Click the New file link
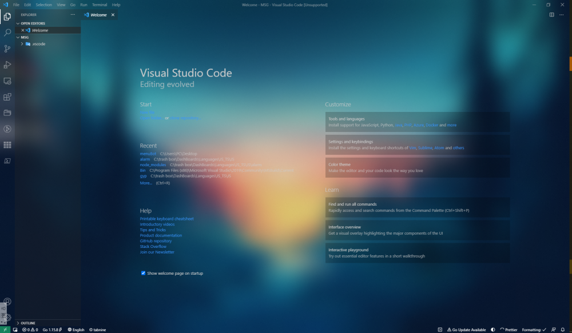The height and width of the screenshot is (333, 572). (147, 113)
